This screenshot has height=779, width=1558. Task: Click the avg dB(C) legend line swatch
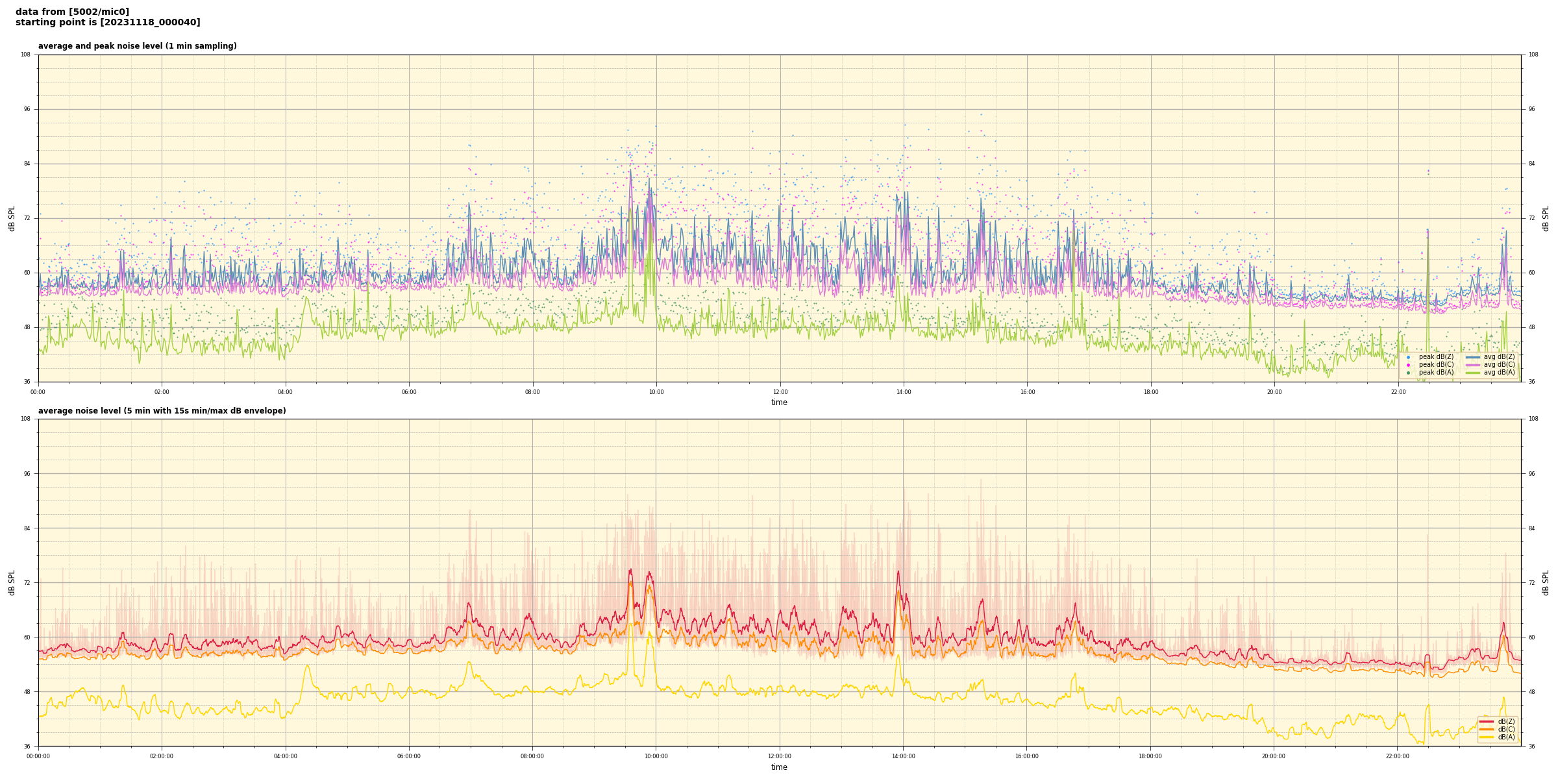(1472, 365)
